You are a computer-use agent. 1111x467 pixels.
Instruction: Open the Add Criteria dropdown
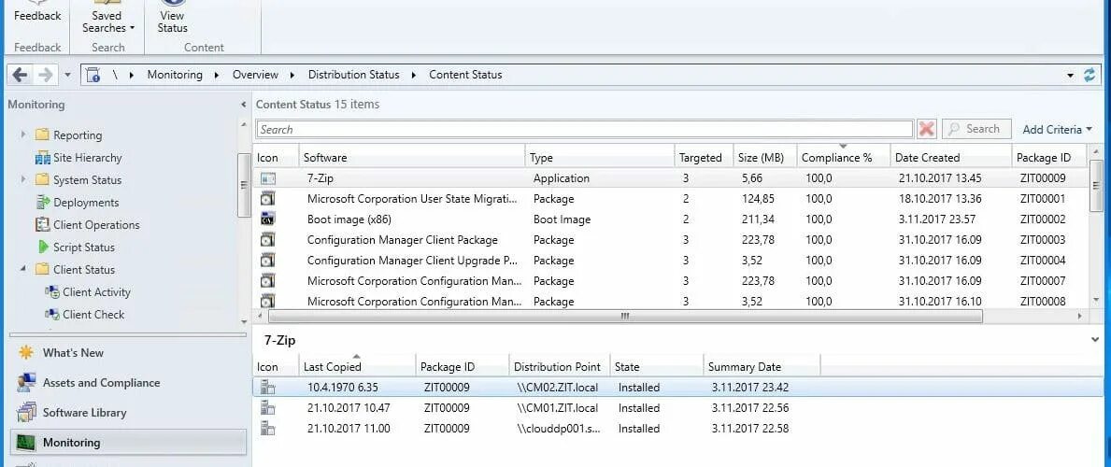[x=1057, y=129]
